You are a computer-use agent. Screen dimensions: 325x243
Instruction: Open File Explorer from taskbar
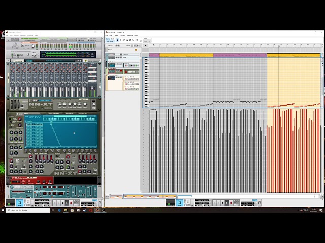66,210
